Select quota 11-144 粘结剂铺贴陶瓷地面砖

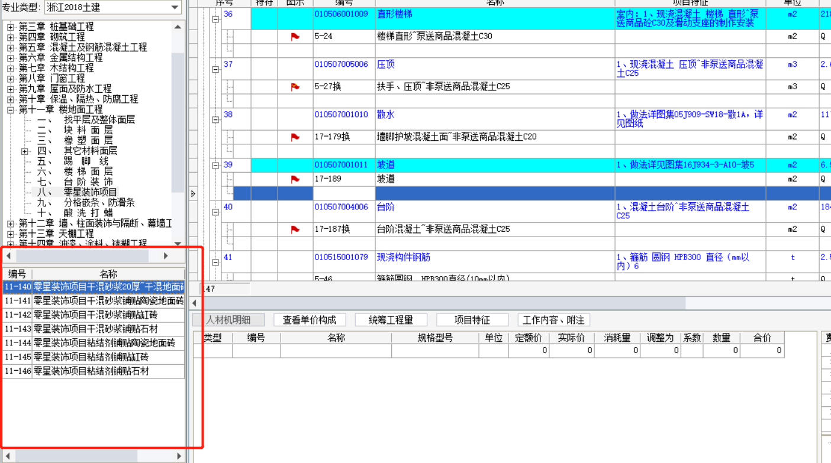pos(94,344)
